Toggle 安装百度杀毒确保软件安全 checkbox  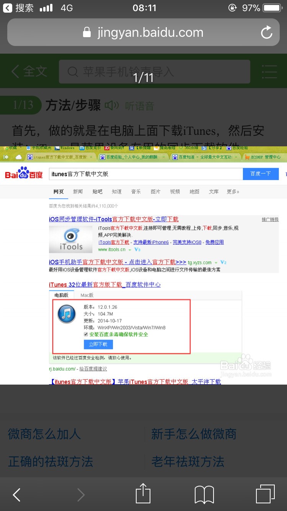(x=86, y=334)
